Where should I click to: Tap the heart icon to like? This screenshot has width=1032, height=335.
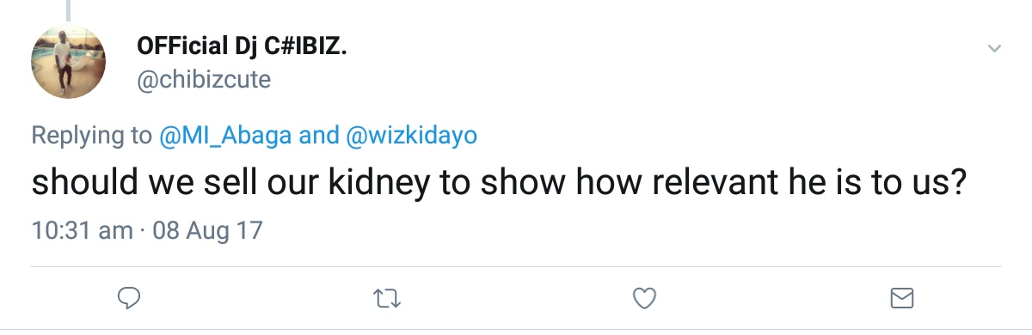point(644,298)
